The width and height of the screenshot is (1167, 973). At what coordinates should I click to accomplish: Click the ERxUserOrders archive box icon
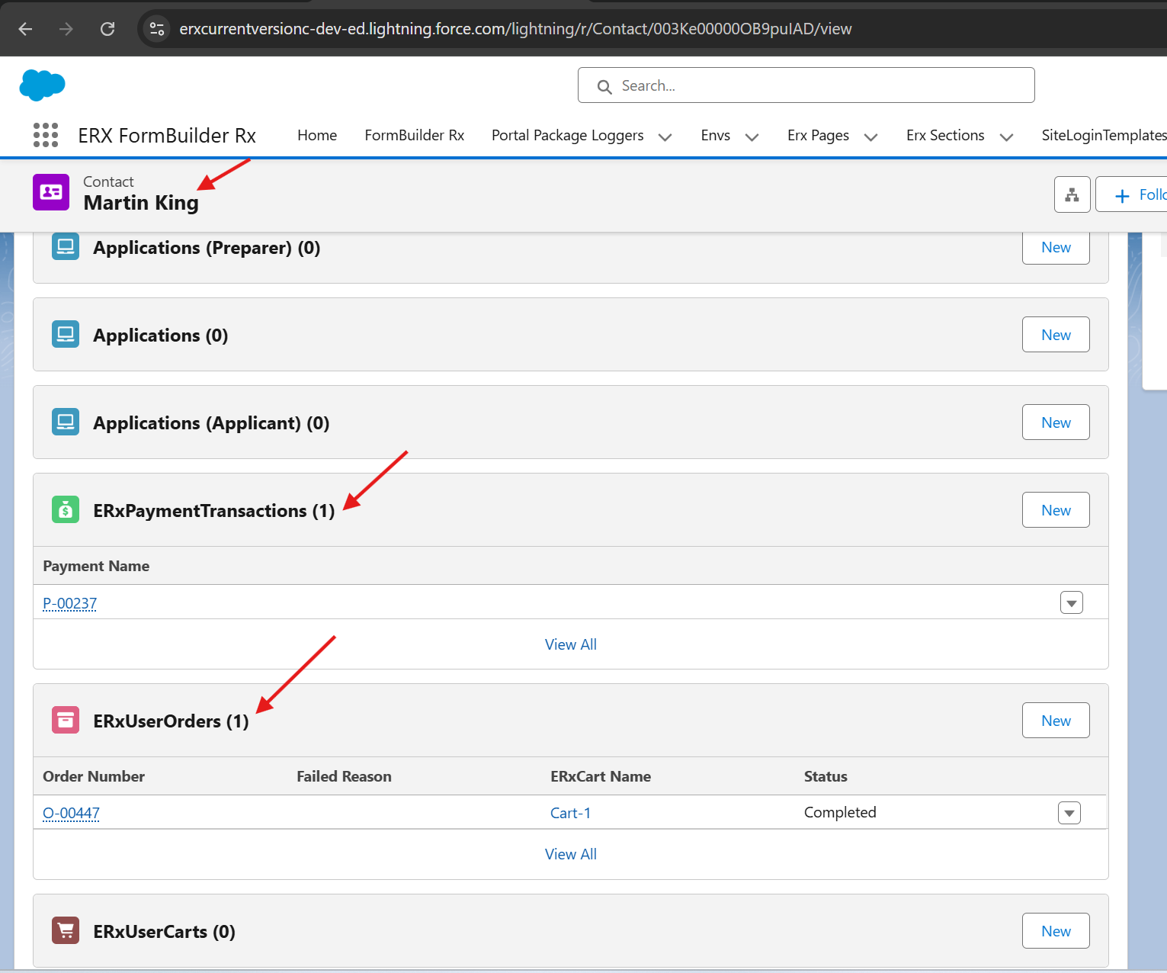(66, 720)
